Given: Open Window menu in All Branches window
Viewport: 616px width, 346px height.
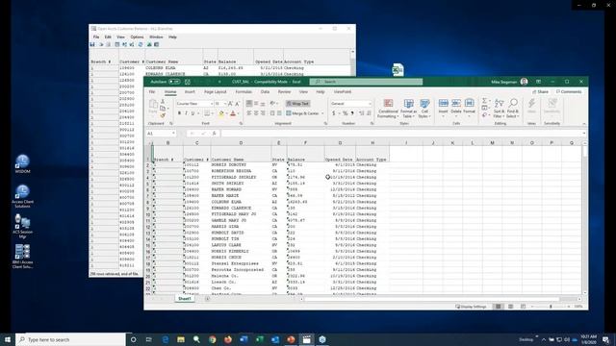Looking at the screenshot, I should tap(156, 37).
